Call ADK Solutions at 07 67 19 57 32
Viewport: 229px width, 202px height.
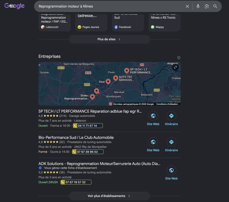[x=76, y=182]
